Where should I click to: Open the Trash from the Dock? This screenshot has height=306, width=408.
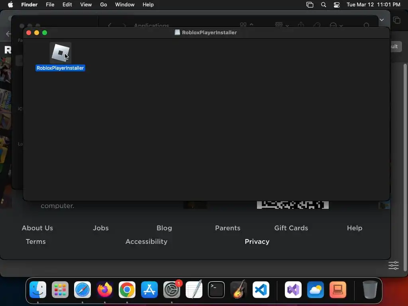tap(370, 290)
